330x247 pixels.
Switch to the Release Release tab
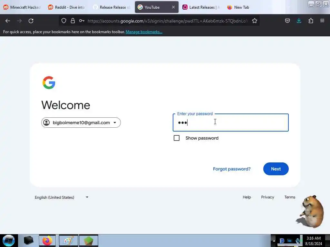(112, 7)
